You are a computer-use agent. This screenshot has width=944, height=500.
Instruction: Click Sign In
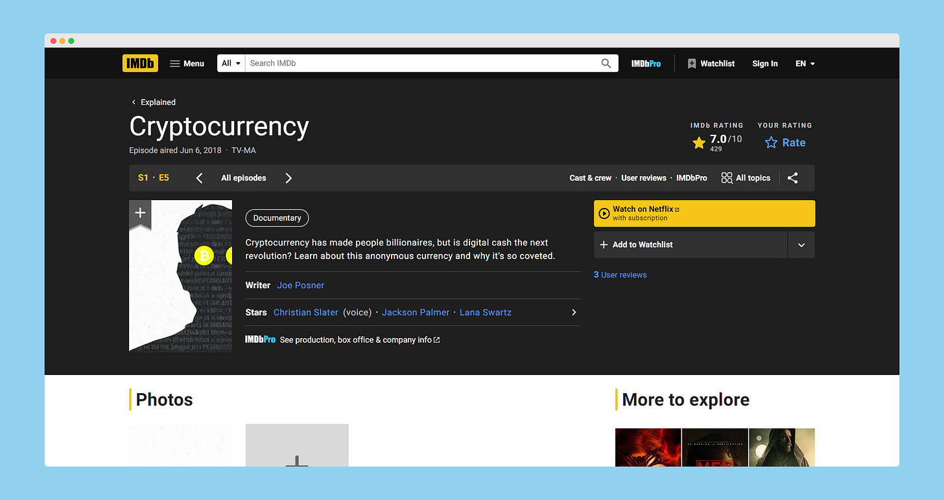(x=765, y=63)
